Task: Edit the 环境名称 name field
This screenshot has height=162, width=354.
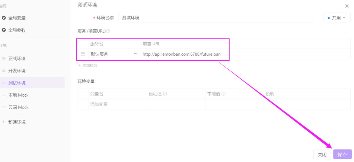Action: [195, 18]
